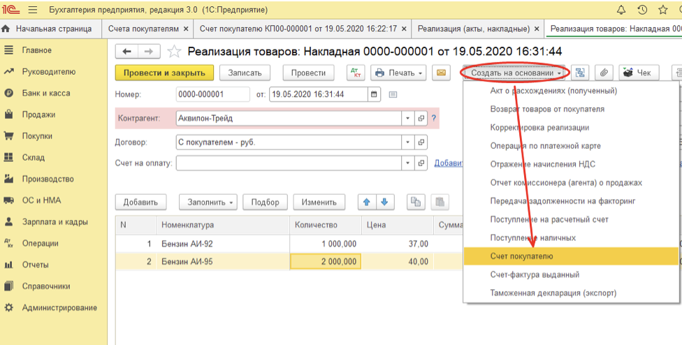Move row up with arrow button
Screen dimensions: 682x345
pyautogui.click(x=366, y=202)
